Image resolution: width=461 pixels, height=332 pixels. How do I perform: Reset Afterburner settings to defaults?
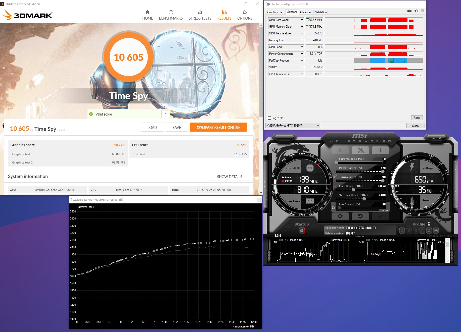pyautogui.click(x=360, y=216)
